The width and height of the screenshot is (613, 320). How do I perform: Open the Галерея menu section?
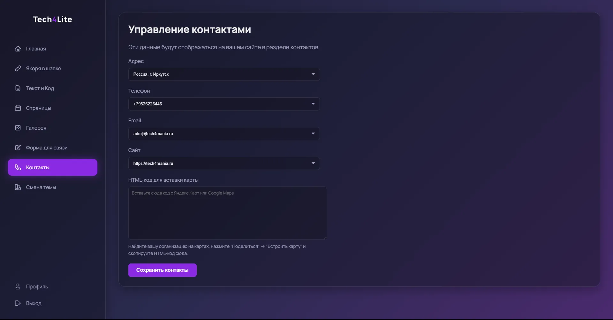(x=36, y=128)
